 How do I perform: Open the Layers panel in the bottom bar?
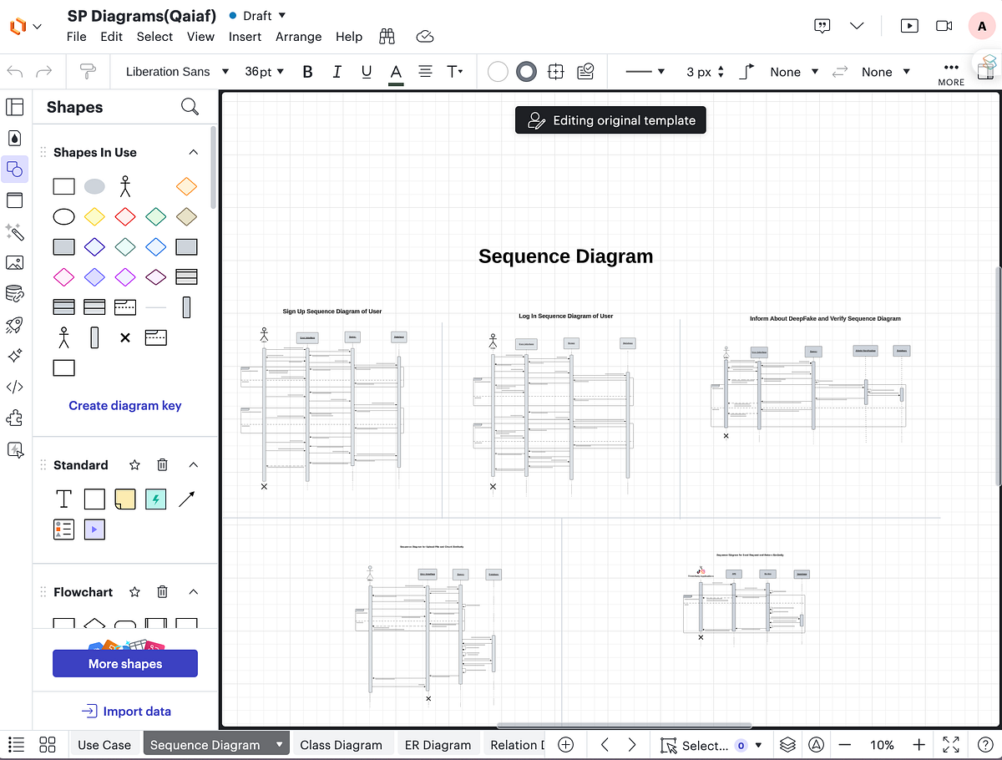[x=787, y=744]
